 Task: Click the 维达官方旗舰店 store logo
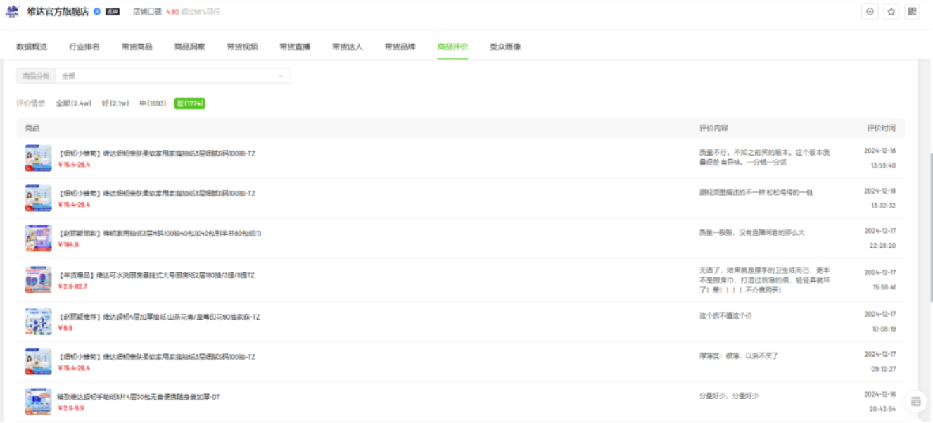pos(12,11)
